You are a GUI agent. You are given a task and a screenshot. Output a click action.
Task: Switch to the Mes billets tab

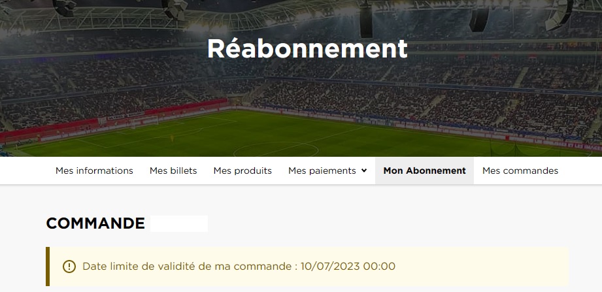tap(173, 170)
